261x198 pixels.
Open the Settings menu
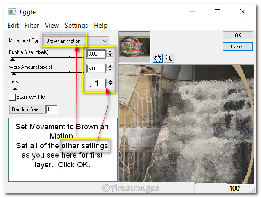click(76, 26)
